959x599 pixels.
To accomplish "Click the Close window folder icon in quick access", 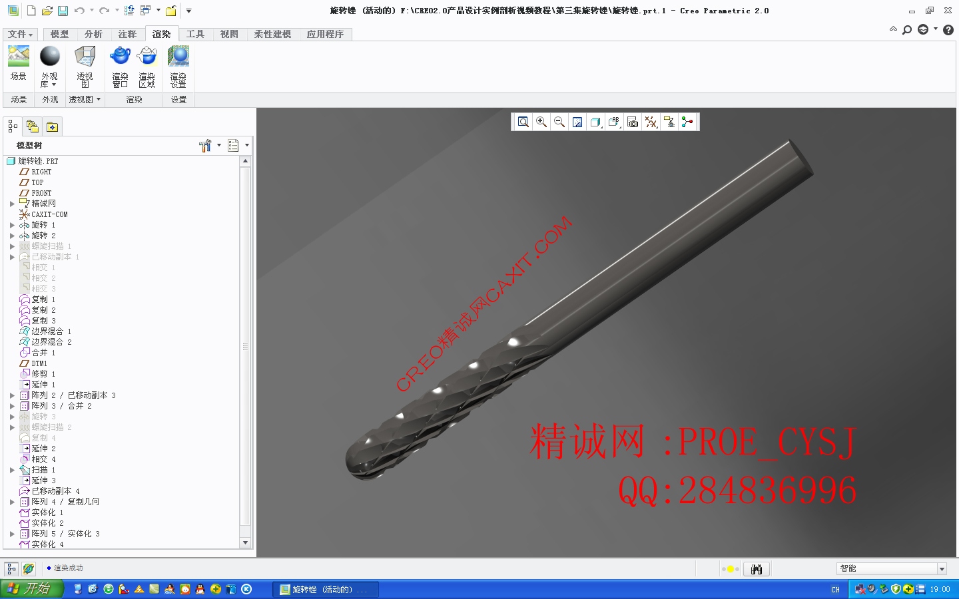I will click(x=171, y=11).
